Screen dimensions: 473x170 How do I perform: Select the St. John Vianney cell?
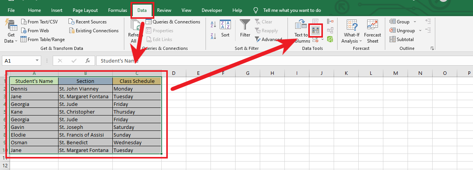tap(85, 89)
